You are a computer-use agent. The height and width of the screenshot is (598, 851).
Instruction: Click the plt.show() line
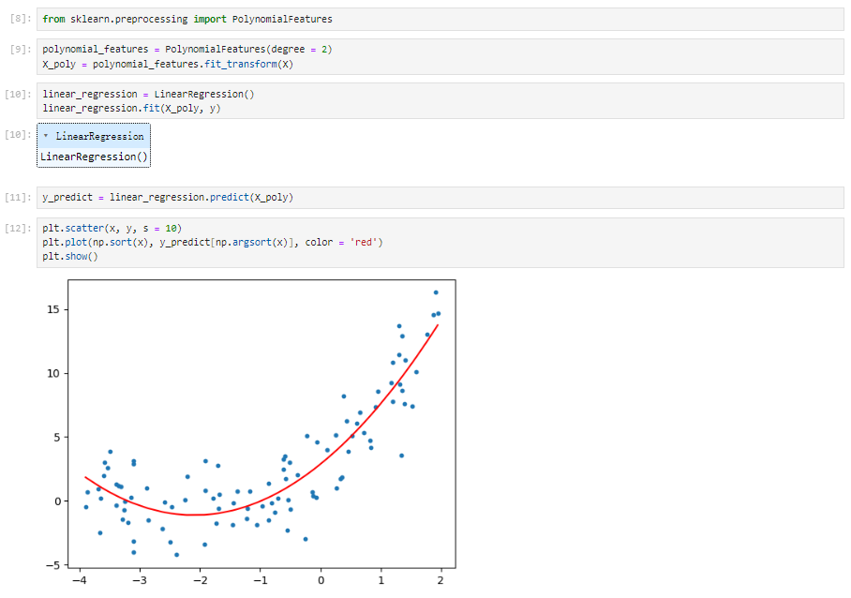pyautogui.click(x=70, y=256)
